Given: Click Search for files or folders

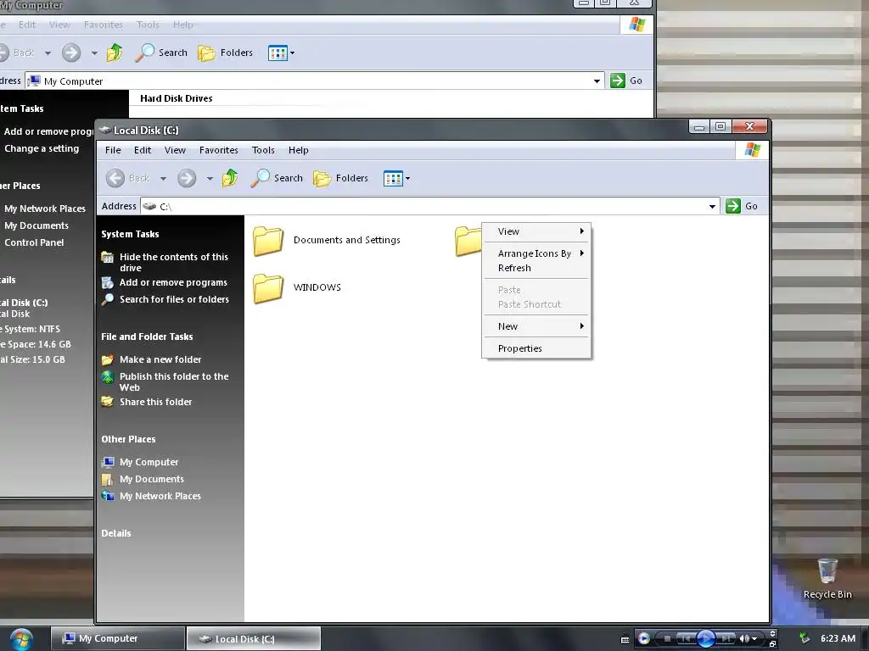Looking at the screenshot, I should [174, 299].
